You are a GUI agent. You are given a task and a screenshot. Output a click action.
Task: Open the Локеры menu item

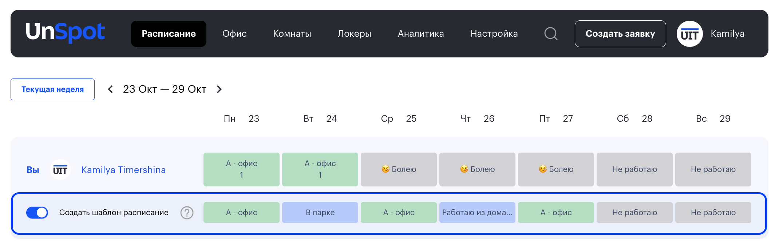(x=354, y=34)
